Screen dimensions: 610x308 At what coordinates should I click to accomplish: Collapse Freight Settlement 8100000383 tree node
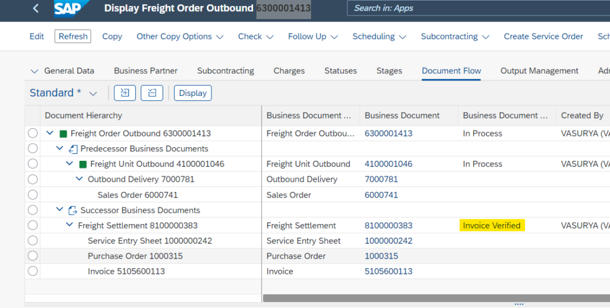69,226
